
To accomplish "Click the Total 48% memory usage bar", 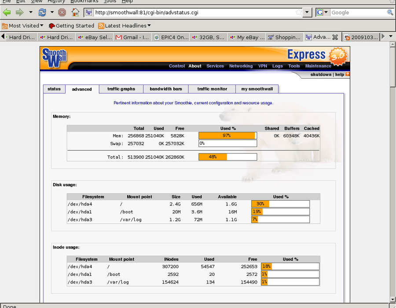I will coord(228,157).
